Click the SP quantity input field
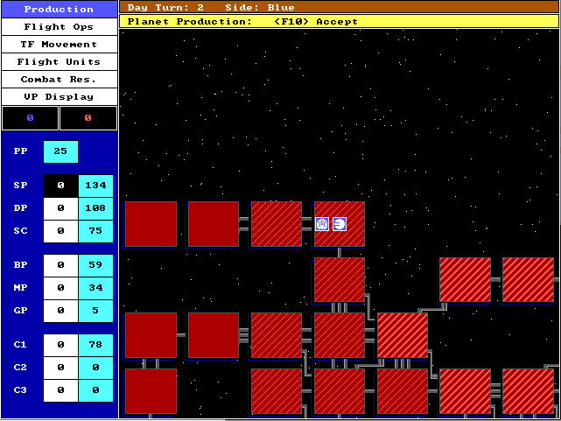 click(x=60, y=186)
